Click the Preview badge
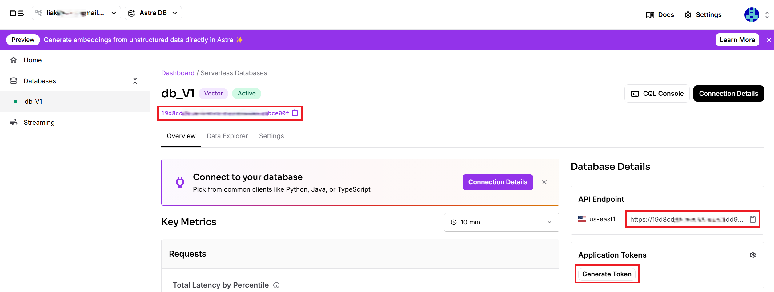 pyautogui.click(x=23, y=40)
